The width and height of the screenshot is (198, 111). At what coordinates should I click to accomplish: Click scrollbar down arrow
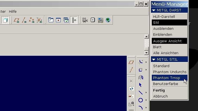tap(147, 53)
